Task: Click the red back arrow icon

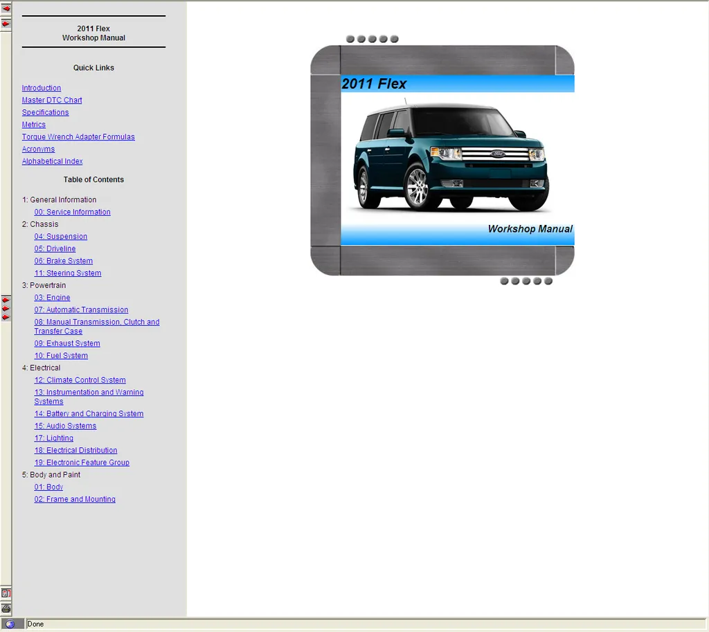Action: [6, 8]
